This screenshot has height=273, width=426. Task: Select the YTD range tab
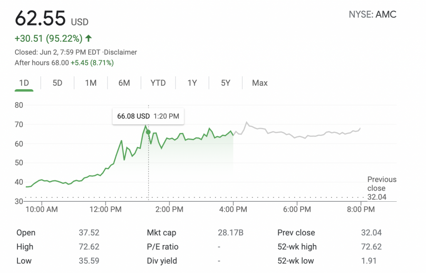[158, 83]
